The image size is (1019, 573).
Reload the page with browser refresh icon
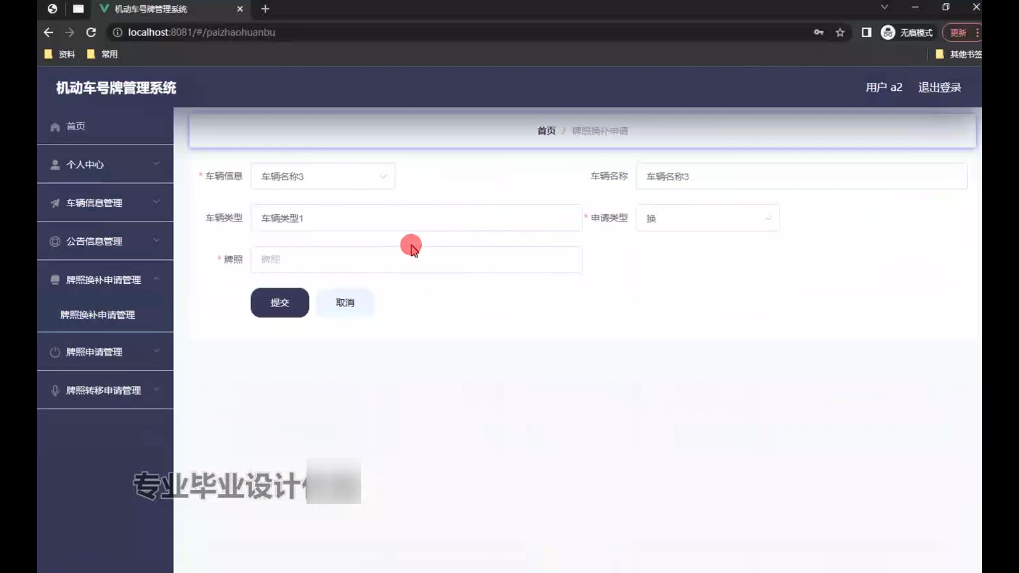pos(91,32)
